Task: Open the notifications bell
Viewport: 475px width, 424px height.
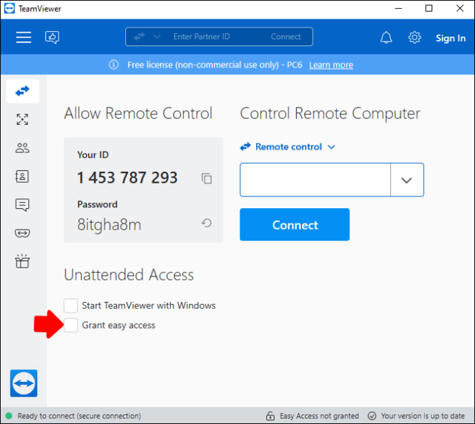Action: [x=386, y=37]
